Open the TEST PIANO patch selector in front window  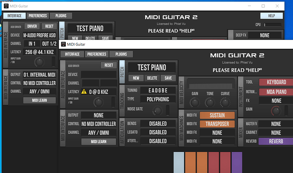[x=152, y=67]
